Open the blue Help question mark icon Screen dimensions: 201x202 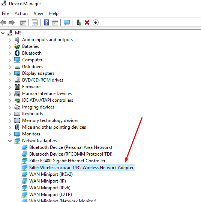[x=46, y=22]
